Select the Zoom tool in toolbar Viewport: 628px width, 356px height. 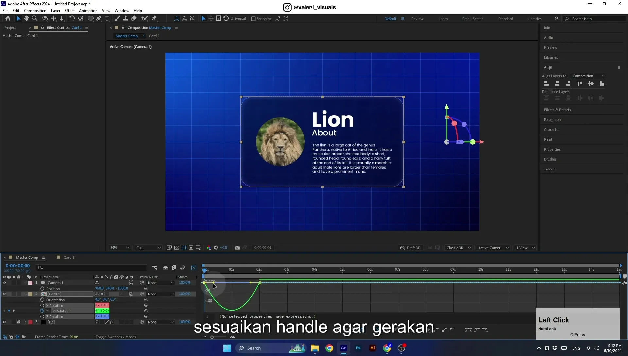[35, 19]
